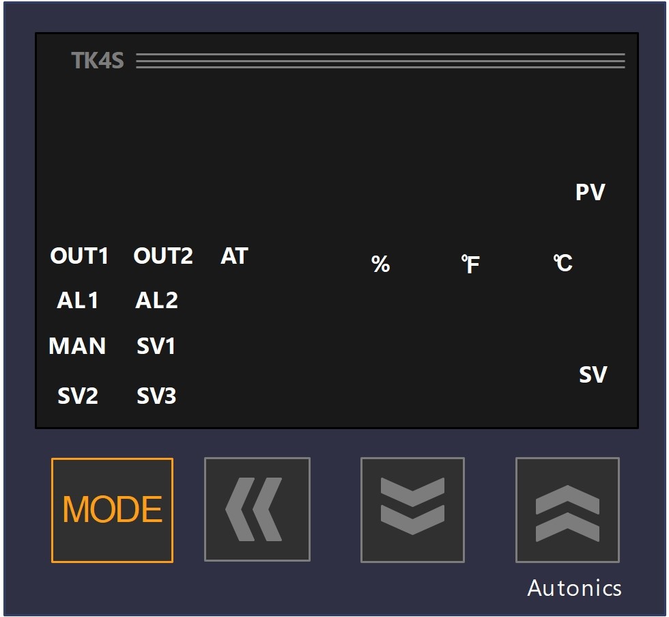
Task: Click the SV1 indicator
Action: pyautogui.click(x=156, y=346)
